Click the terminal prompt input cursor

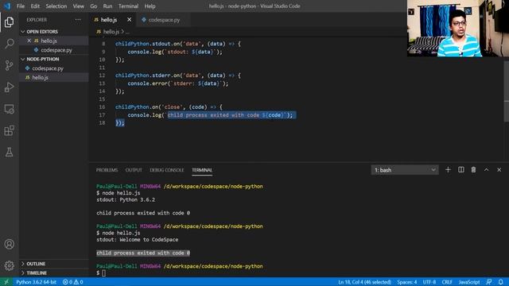tap(103, 273)
